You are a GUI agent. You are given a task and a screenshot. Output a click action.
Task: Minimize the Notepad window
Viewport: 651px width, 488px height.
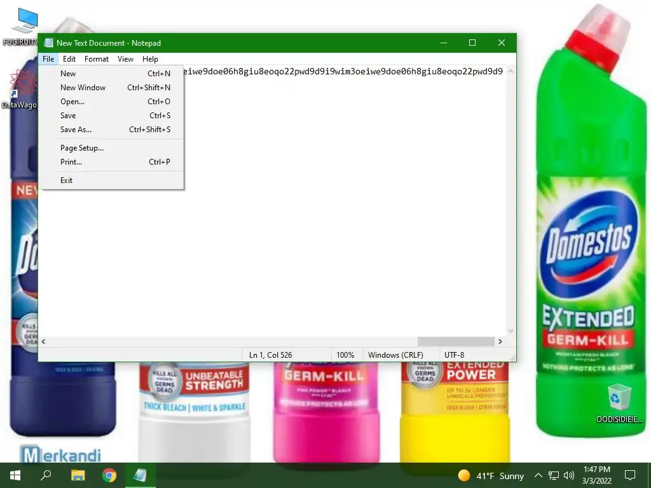pos(444,43)
